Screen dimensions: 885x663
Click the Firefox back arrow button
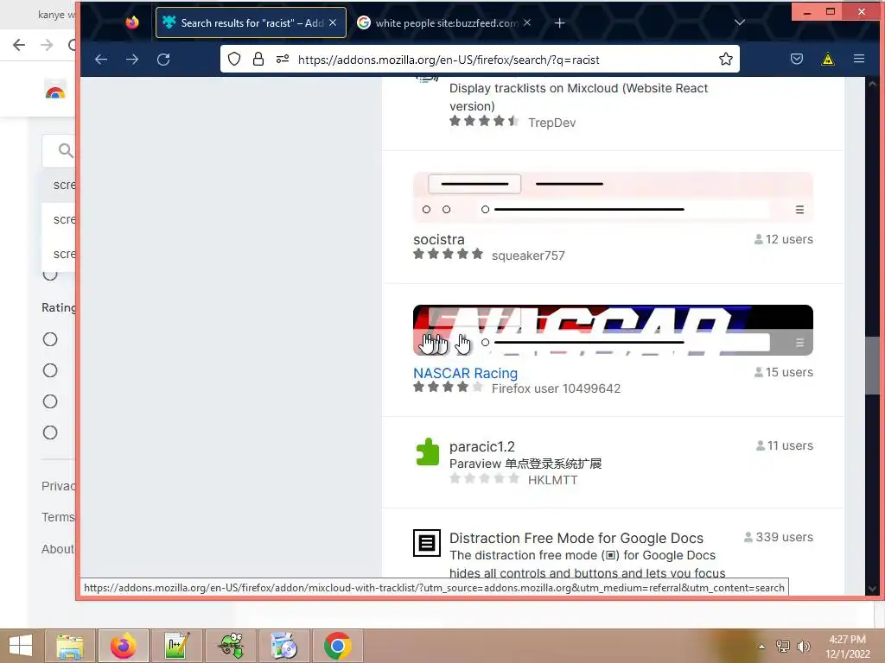coord(101,60)
